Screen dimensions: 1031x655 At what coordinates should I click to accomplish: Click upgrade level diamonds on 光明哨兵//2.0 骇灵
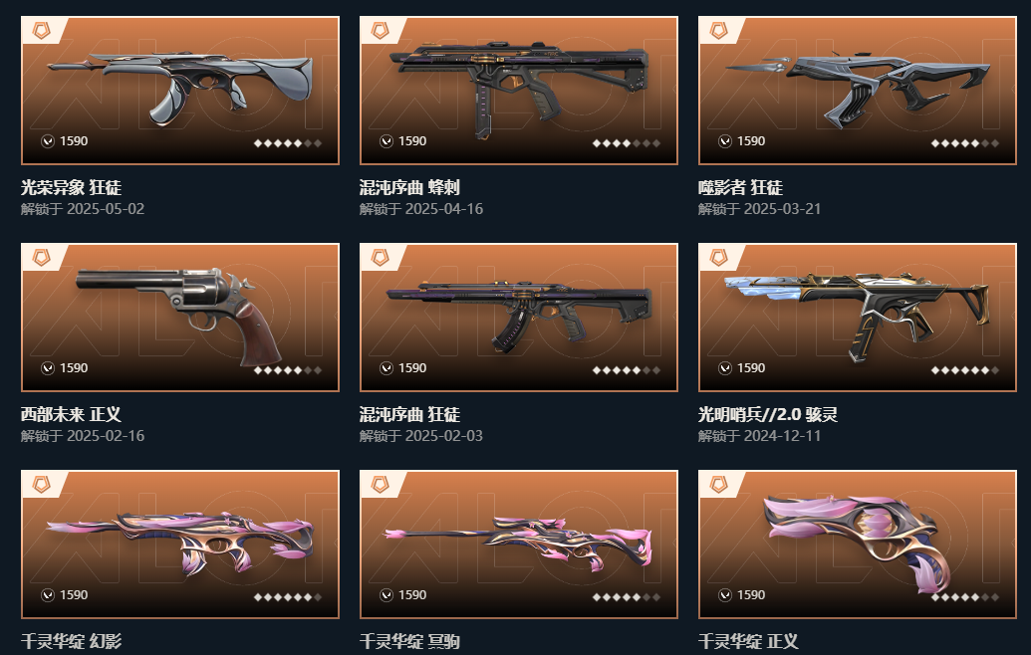tap(965, 370)
